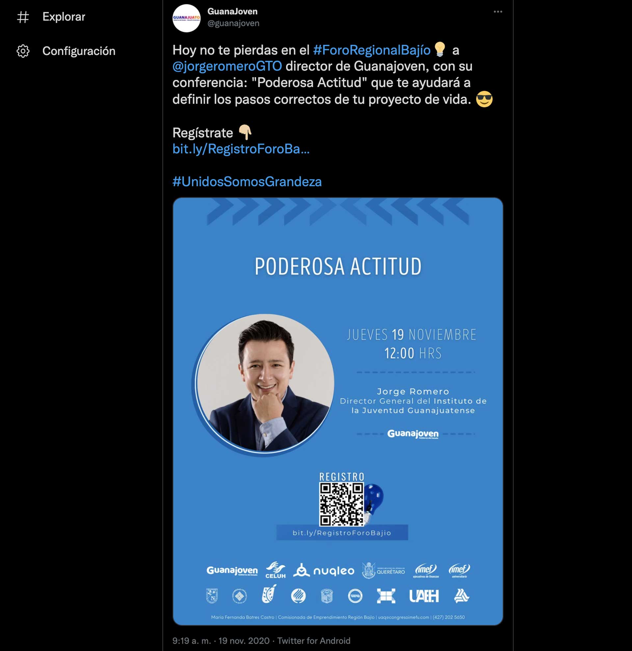This screenshot has height=651, width=632.
Task: Click the UAEH logo on the poster
Action: [x=424, y=596]
